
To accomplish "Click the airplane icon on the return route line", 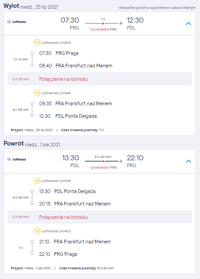I will tap(121, 161).
